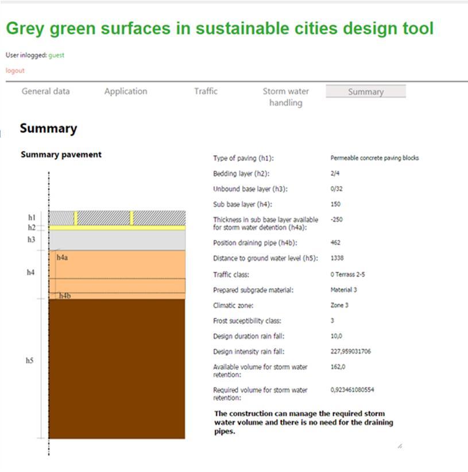The width and height of the screenshot is (468, 472).
Task: Click the '162,0' available volume value
Action: (338, 367)
